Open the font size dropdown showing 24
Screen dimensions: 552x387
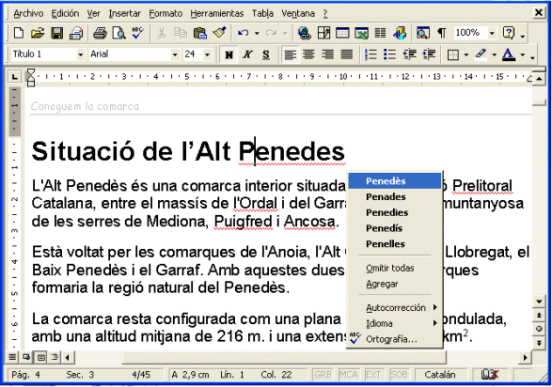tap(207, 54)
